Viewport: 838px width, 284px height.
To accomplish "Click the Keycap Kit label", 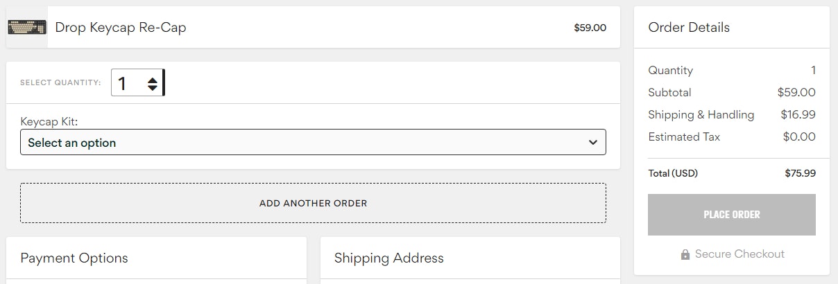I will tap(49, 121).
